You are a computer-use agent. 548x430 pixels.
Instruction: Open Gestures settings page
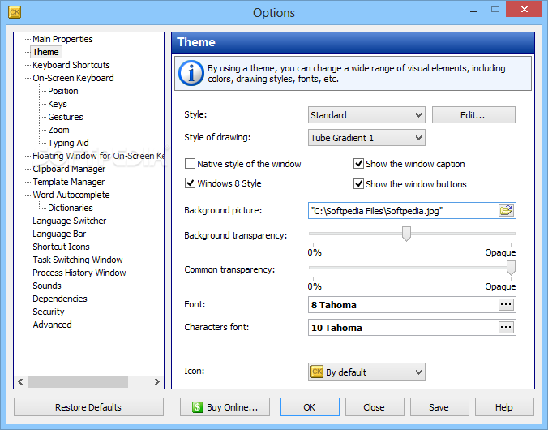[x=66, y=117]
